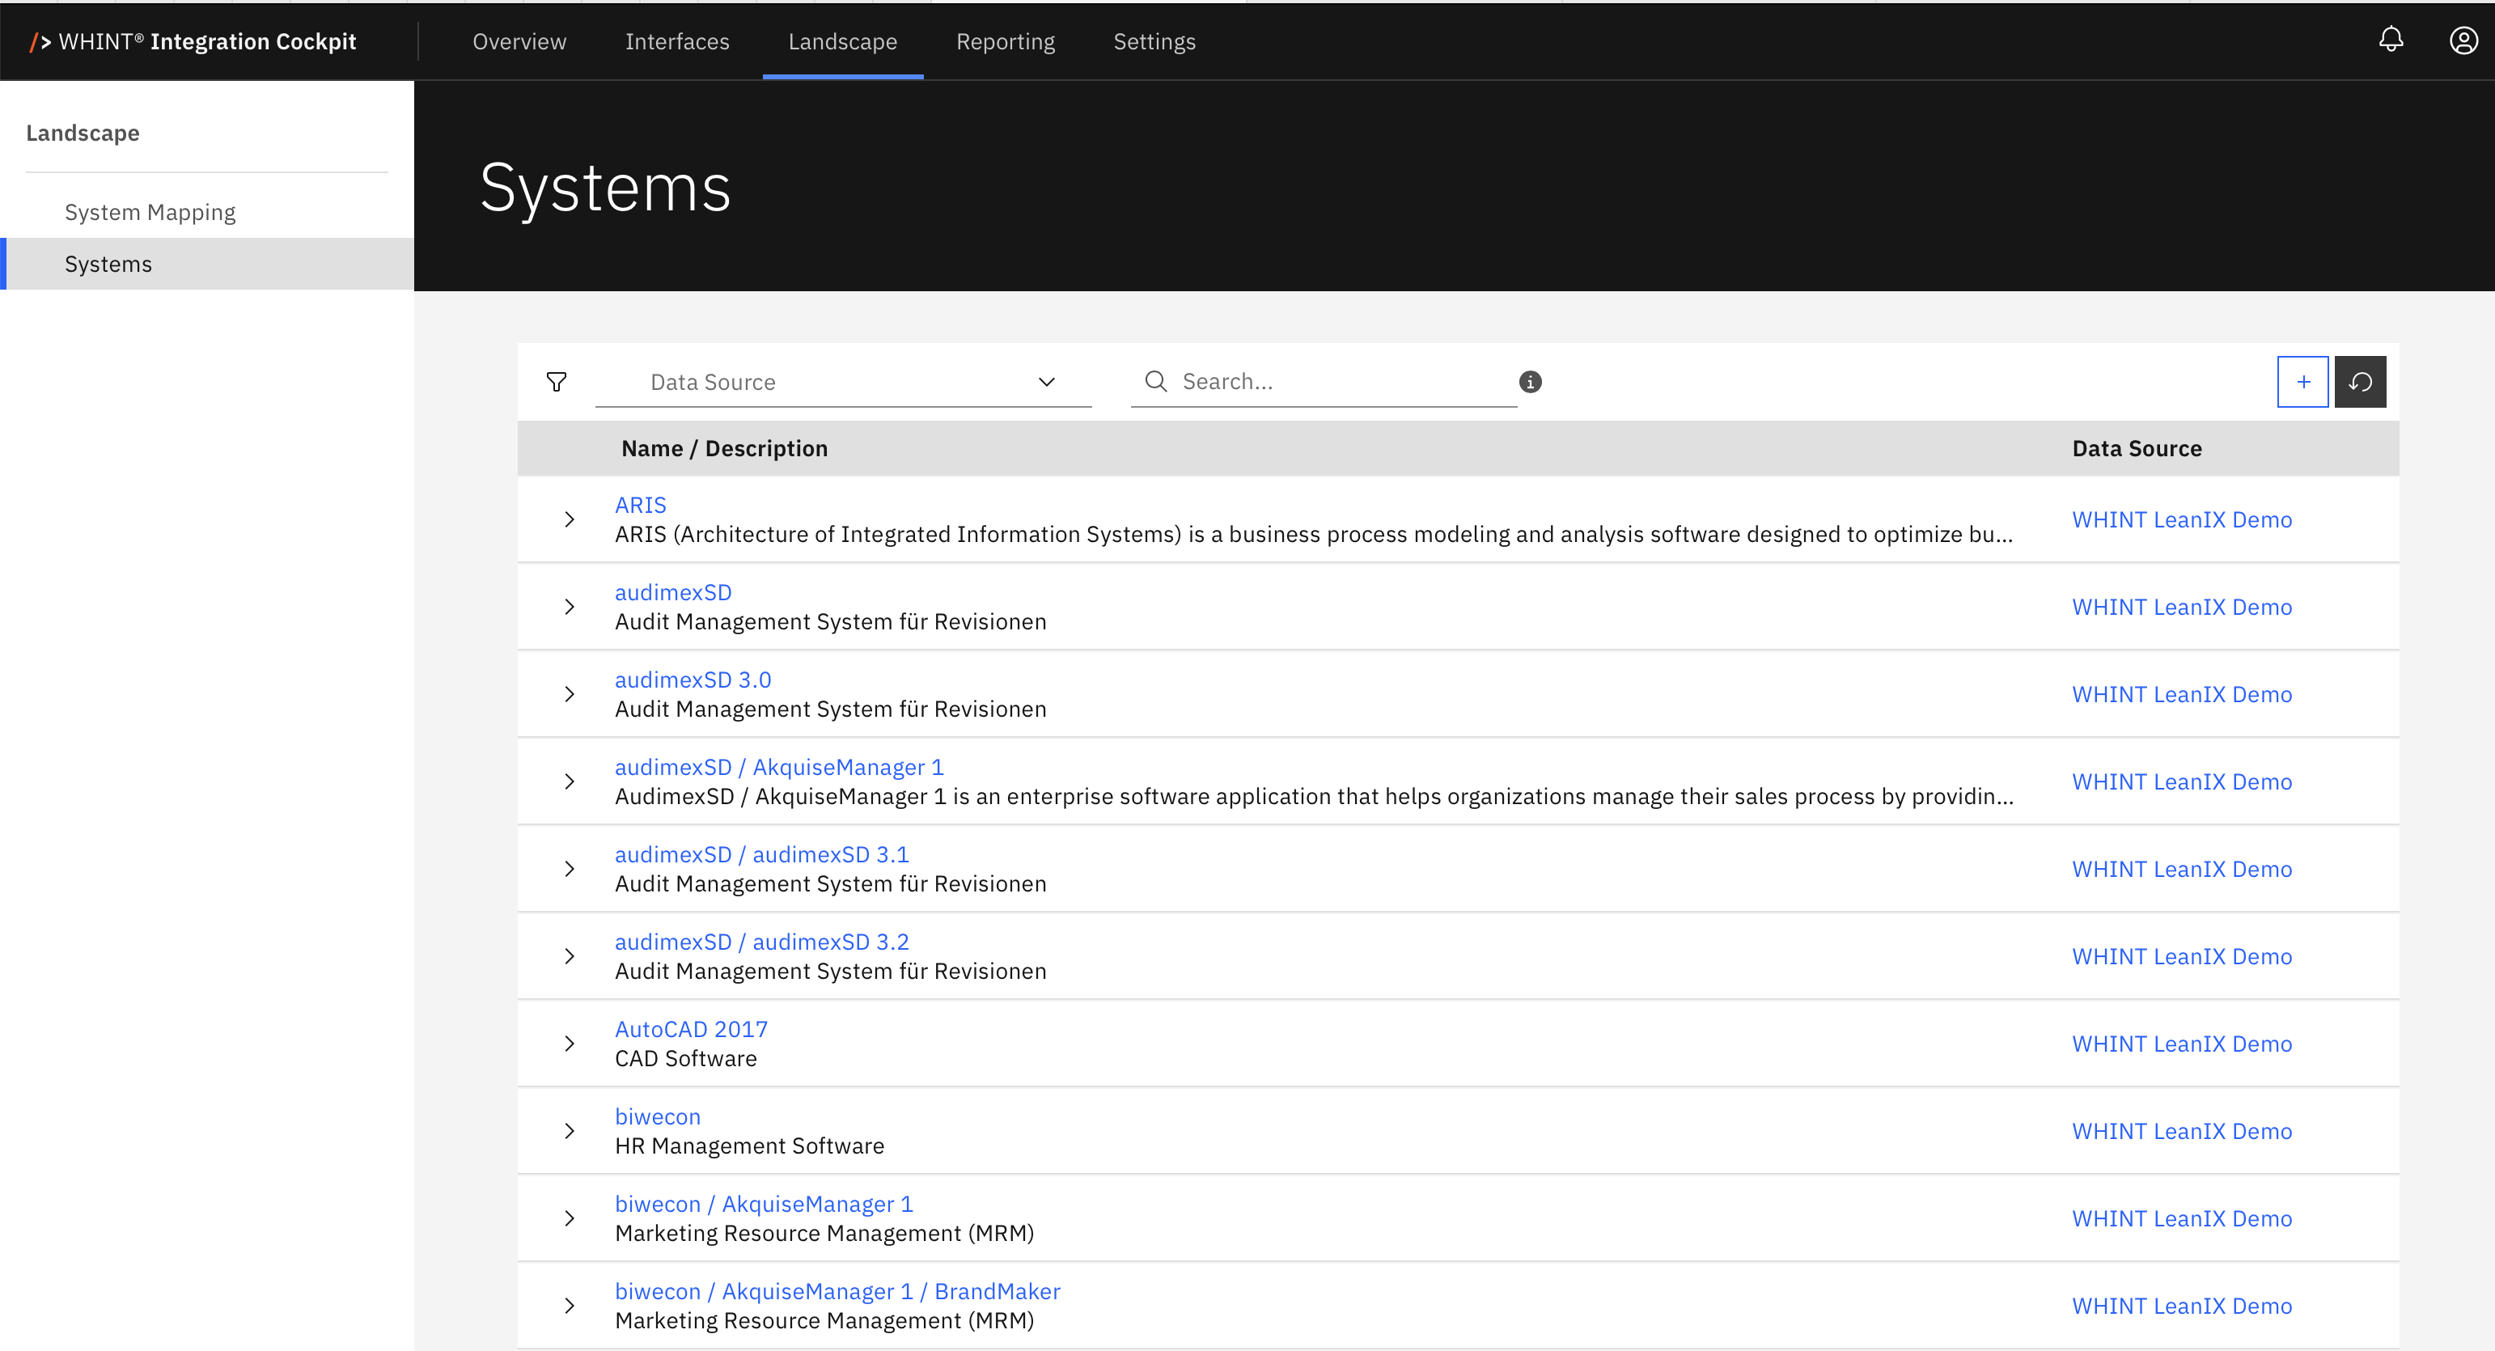This screenshot has height=1351, width=2495.
Task: Open the ARIS system link
Action: [640, 505]
